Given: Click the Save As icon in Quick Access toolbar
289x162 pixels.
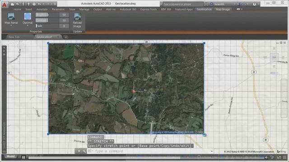Looking at the screenshot, I should click(28, 4).
